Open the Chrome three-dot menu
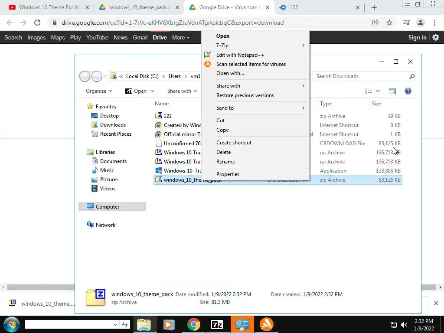444x333 pixels. click(434, 23)
